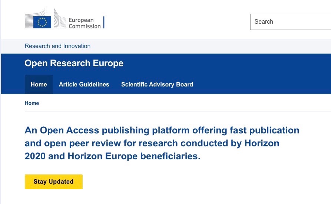The width and height of the screenshot is (331, 204).
Task: Open the Article Guidelines menu item
Action: point(84,84)
